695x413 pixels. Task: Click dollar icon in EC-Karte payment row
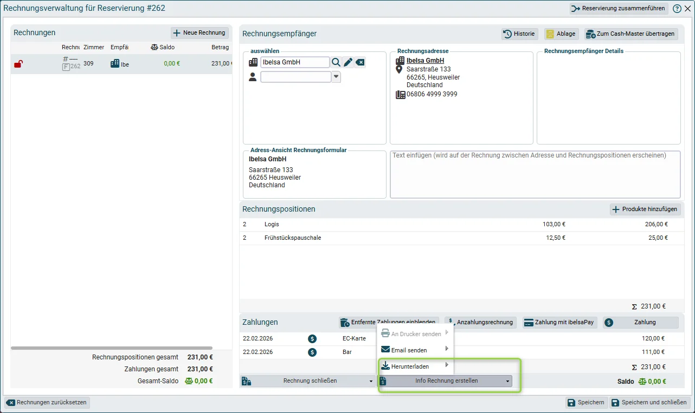312,339
